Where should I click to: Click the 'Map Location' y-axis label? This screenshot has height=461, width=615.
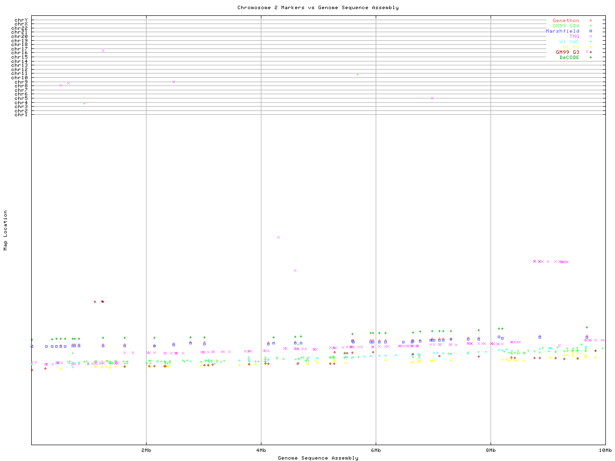(x=6, y=230)
